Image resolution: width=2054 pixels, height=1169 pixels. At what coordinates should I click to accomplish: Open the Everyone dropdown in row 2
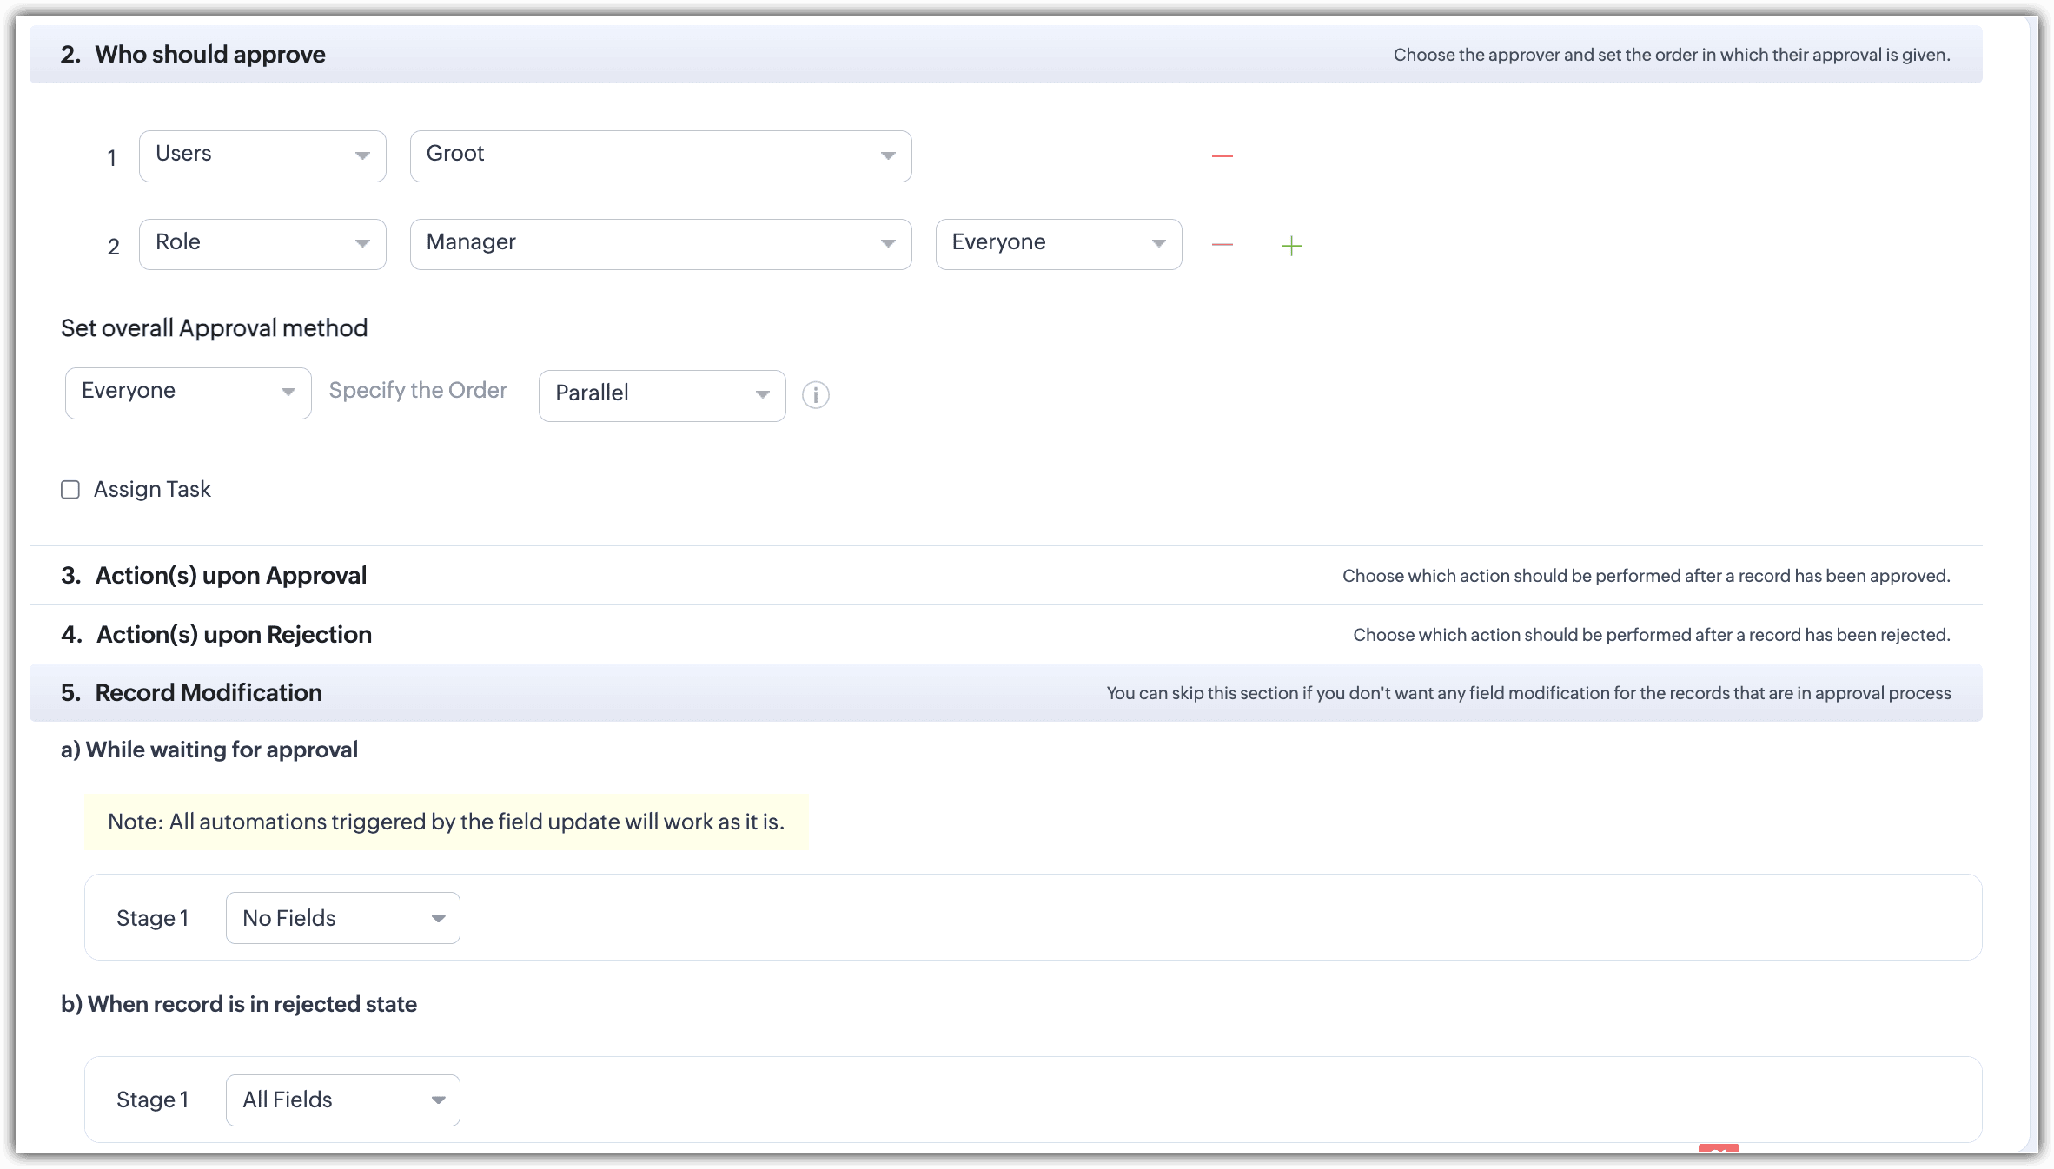pos(1057,244)
